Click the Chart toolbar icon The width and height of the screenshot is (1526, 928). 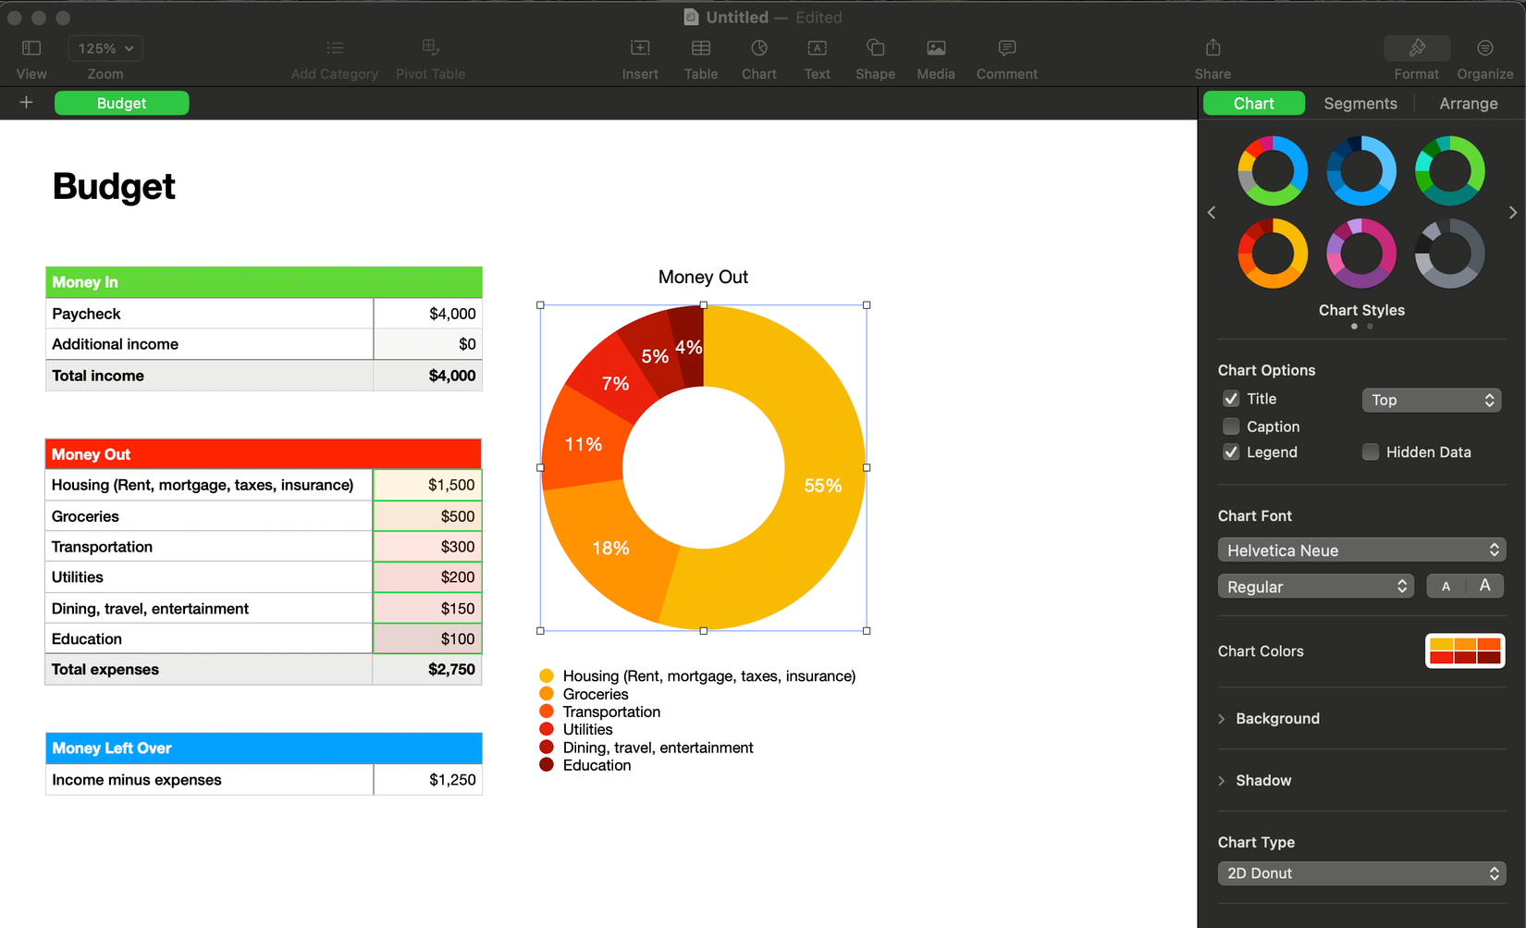[758, 48]
